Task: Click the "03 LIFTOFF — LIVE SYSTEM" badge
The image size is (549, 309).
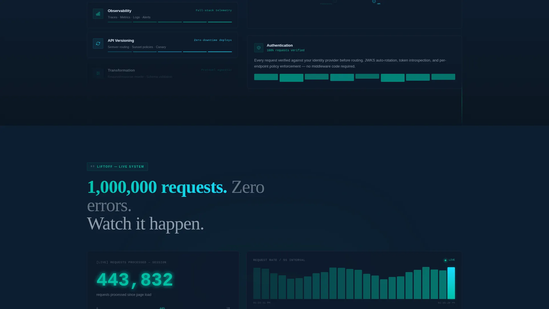Action: [x=117, y=167]
